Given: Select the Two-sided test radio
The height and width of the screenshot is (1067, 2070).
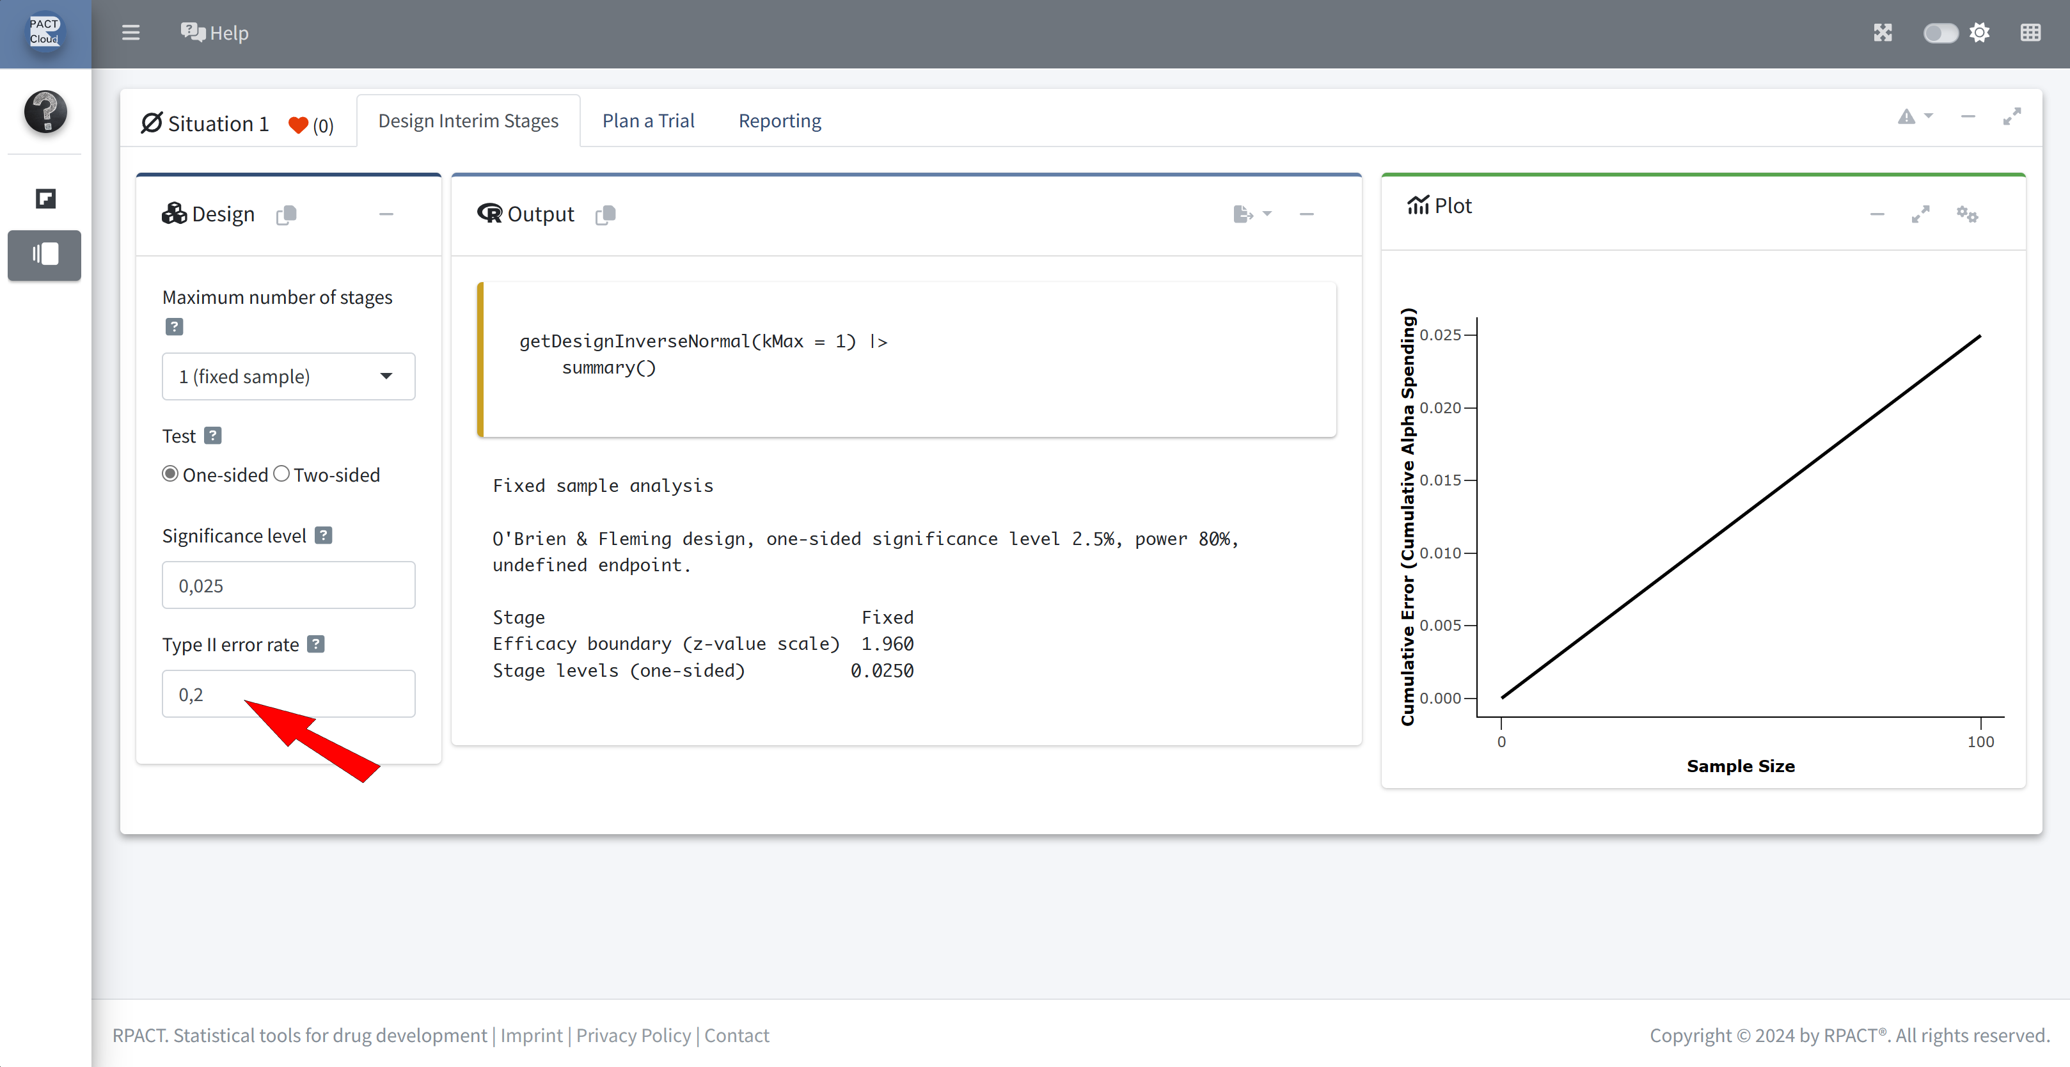Looking at the screenshot, I should tap(281, 474).
